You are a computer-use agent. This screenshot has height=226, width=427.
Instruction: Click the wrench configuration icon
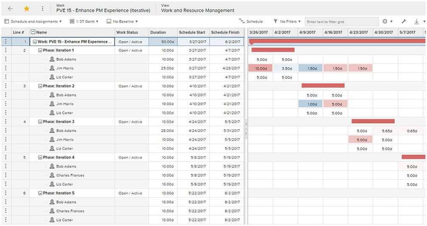(x=404, y=21)
